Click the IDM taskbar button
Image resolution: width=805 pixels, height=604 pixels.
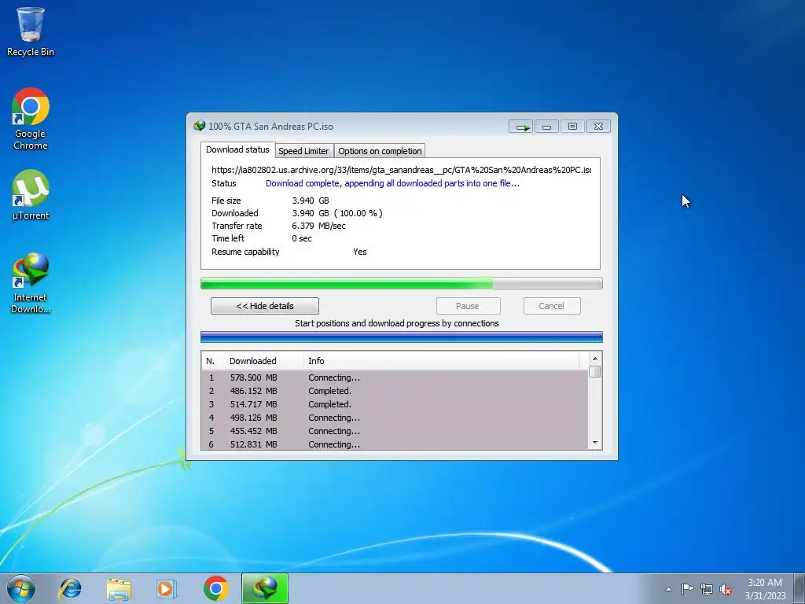click(x=265, y=588)
